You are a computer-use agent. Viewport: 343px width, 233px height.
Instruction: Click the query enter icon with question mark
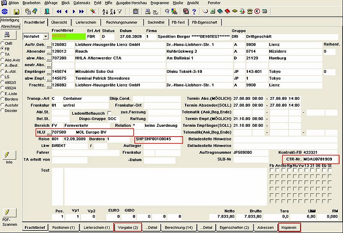coord(35,11)
